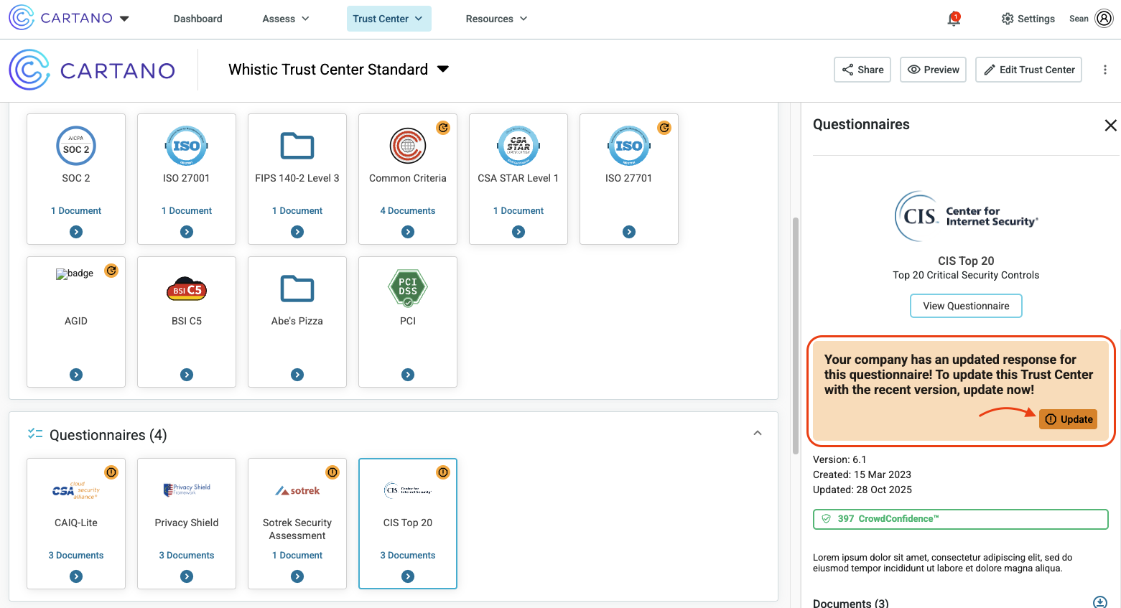Viewport: 1121px width, 608px height.
Task: Open CIS Top 20 '3 Documents' link
Action: (408, 556)
